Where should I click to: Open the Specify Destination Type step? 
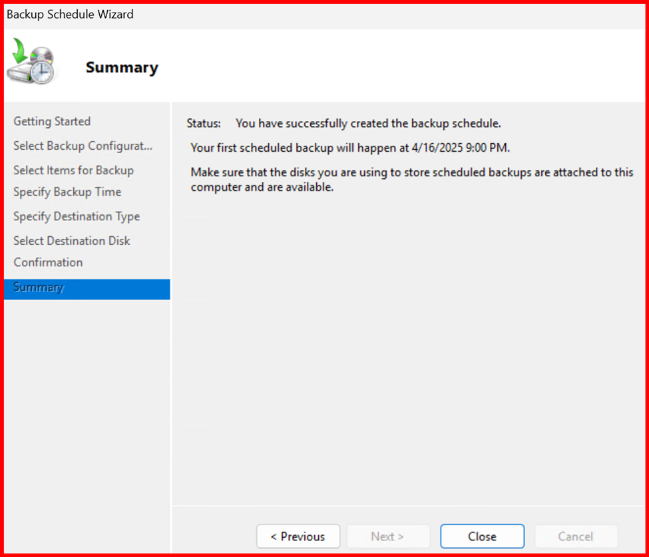pos(77,216)
